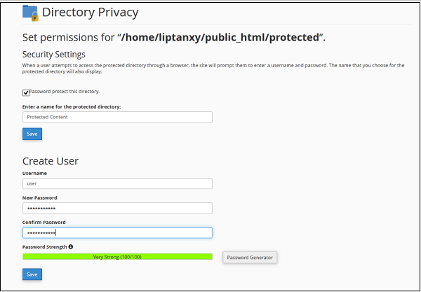Click the Confirm Password label text
The image size is (421, 292).
click(x=43, y=222)
